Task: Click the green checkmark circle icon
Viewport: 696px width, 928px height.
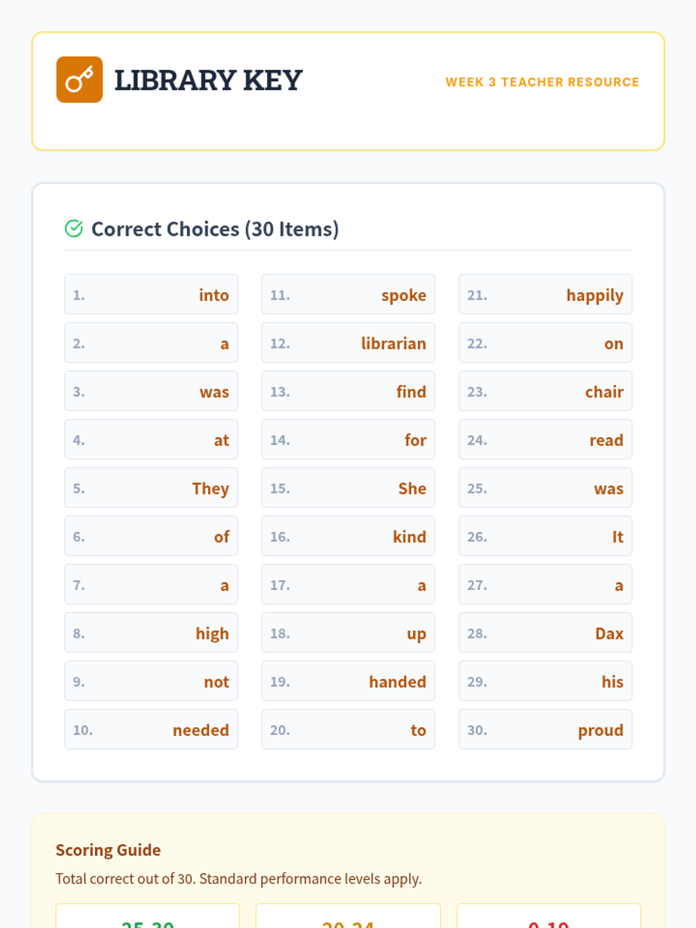Action: point(74,229)
